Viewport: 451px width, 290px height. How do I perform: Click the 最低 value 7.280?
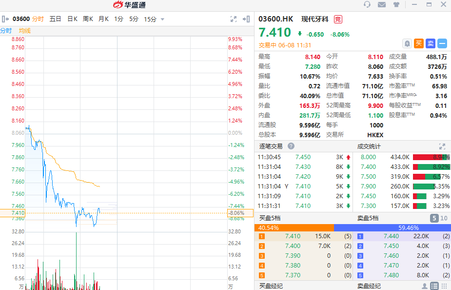coord(313,67)
